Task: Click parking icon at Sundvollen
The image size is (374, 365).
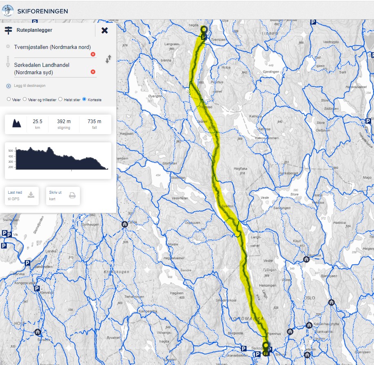Action: pyautogui.click(x=27, y=263)
